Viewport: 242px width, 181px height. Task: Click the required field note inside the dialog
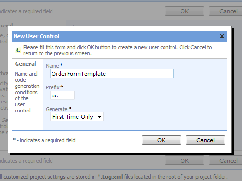[44, 140]
